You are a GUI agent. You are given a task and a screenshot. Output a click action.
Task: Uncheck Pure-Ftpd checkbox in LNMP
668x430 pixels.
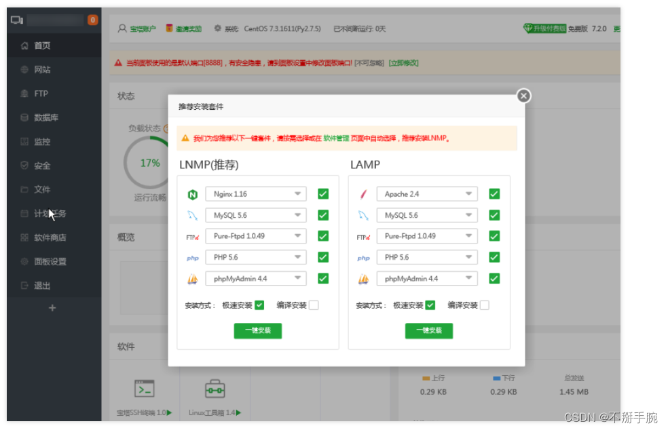tap(323, 236)
